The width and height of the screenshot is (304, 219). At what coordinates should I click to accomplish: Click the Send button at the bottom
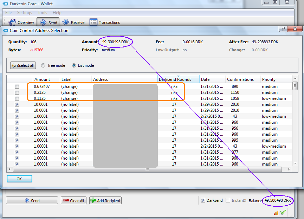pyautogui.click(x=32, y=201)
